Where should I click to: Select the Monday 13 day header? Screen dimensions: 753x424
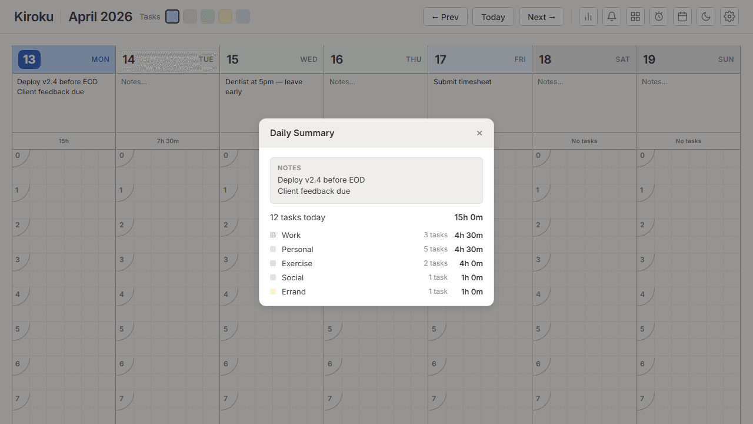coord(64,59)
